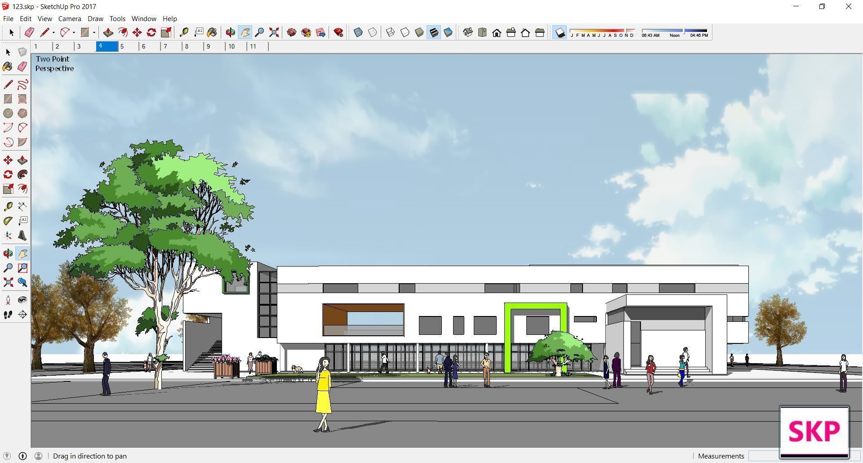Click the credits info status bar icon
863x463 pixels.
coord(22,456)
